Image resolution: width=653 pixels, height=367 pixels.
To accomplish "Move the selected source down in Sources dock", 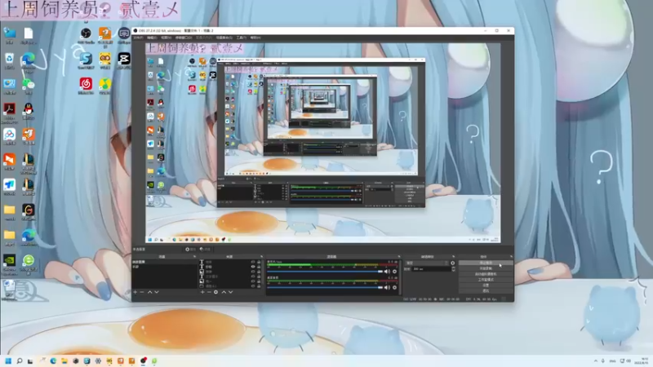I will click(231, 292).
